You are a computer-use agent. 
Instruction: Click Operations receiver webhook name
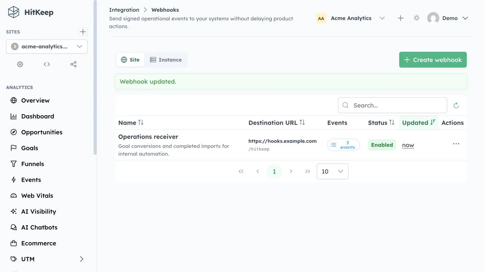click(148, 137)
